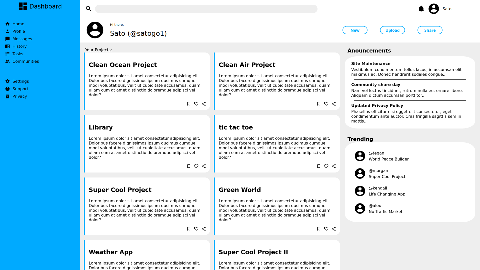The width and height of the screenshot is (480, 270).
Task: Open trending Life Changing App
Action: (x=387, y=194)
